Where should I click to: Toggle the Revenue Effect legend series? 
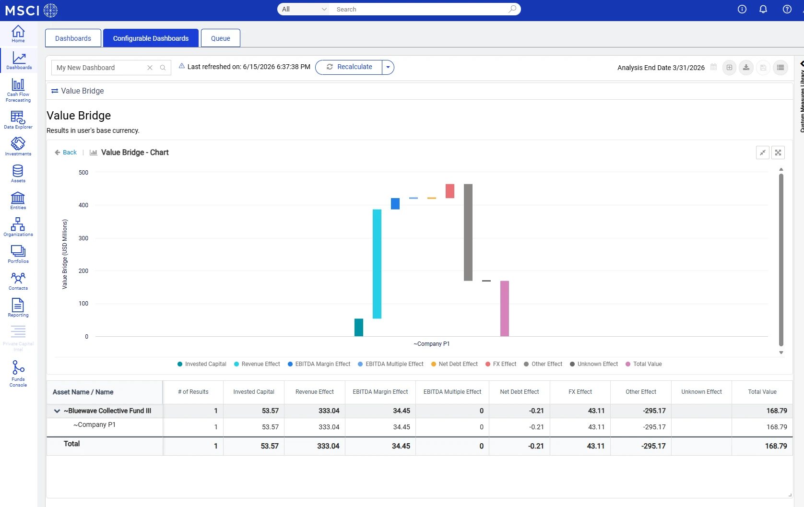(257, 364)
